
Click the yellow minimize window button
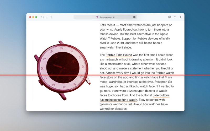click(33, 17)
